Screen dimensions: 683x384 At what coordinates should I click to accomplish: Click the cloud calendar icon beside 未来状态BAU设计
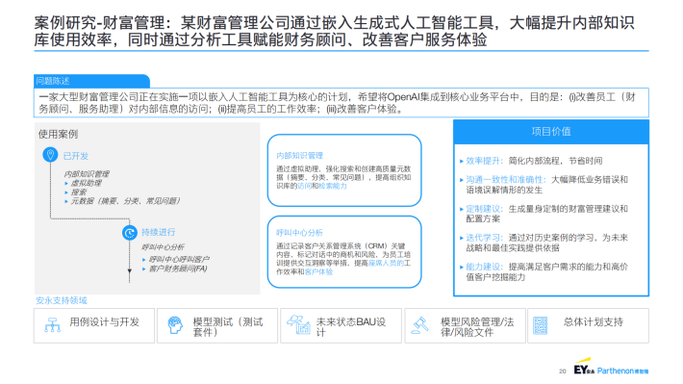click(x=298, y=324)
